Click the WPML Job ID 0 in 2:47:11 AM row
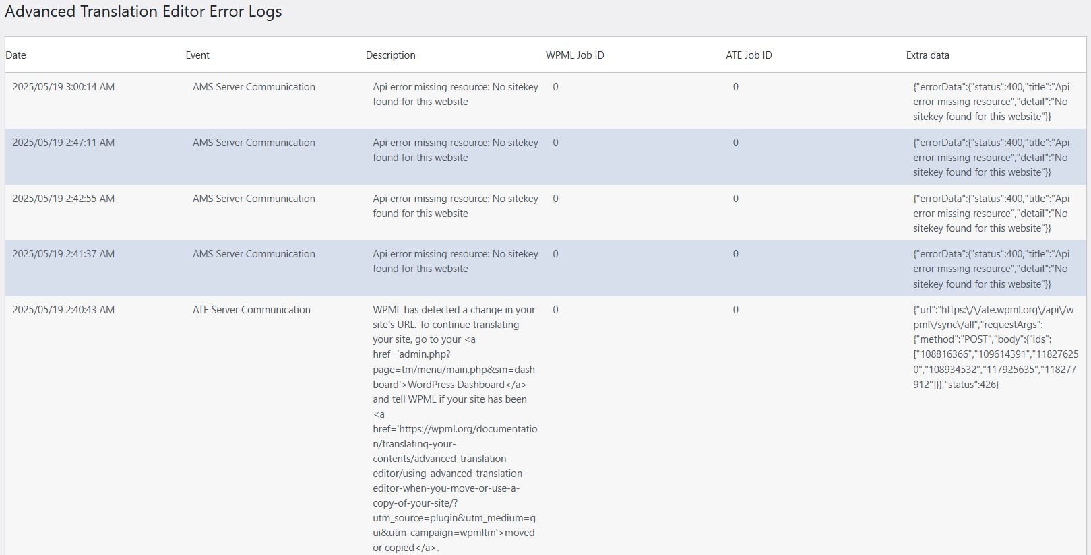 click(x=555, y=143)
